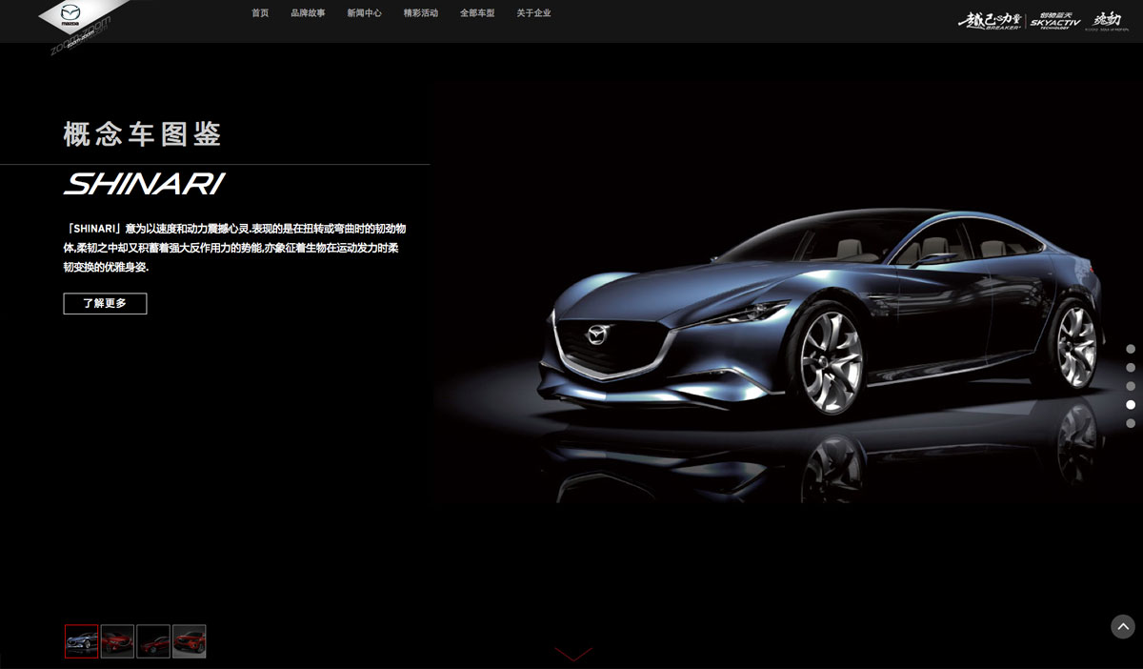This screenshot has width=1143, height=669.
Task: Select the first page-section dot
Action: [x=1131, y=349]
